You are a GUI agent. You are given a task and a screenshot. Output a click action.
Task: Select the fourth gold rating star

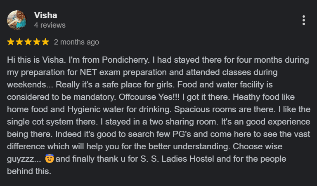click(x=37, y=42)
